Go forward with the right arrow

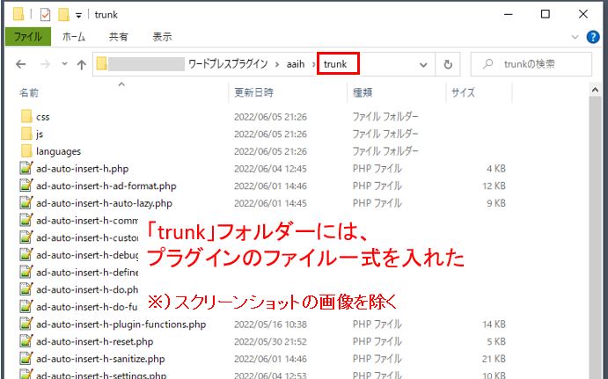pyautogui.click(x=45, y=64)
